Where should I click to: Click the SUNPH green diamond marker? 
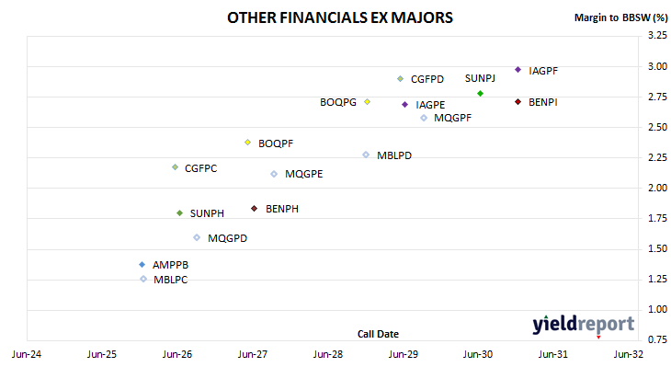pyautogui.click(x=180, y=212)
